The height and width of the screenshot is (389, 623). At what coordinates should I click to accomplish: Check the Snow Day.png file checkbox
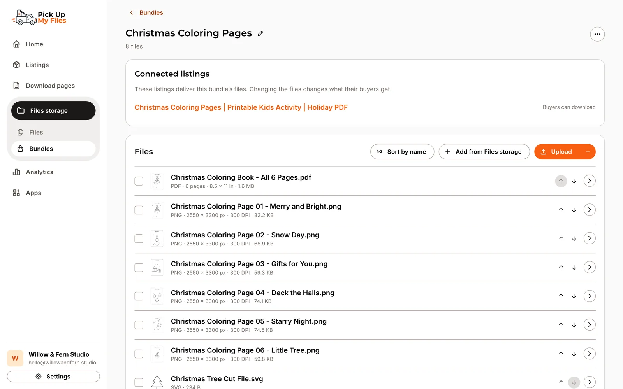tap(139, 238)
